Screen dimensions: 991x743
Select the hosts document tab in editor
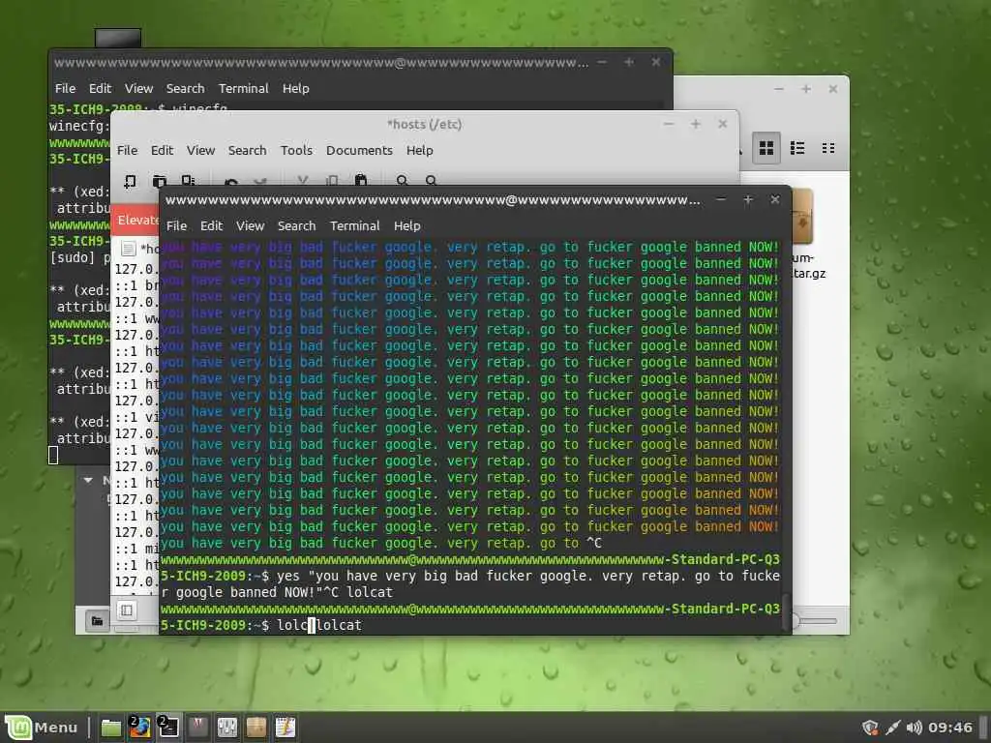(139, 249)
